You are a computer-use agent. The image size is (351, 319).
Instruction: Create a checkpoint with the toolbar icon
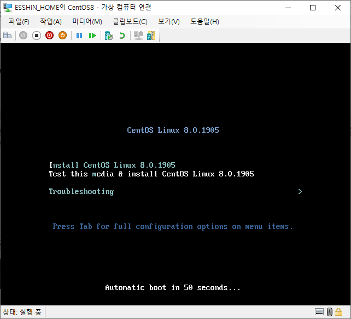tap(109, 36)
